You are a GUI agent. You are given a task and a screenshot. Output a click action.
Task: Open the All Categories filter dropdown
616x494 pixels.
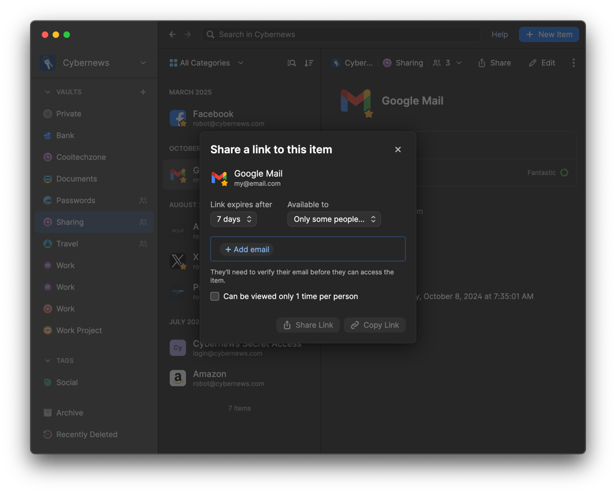206,63
